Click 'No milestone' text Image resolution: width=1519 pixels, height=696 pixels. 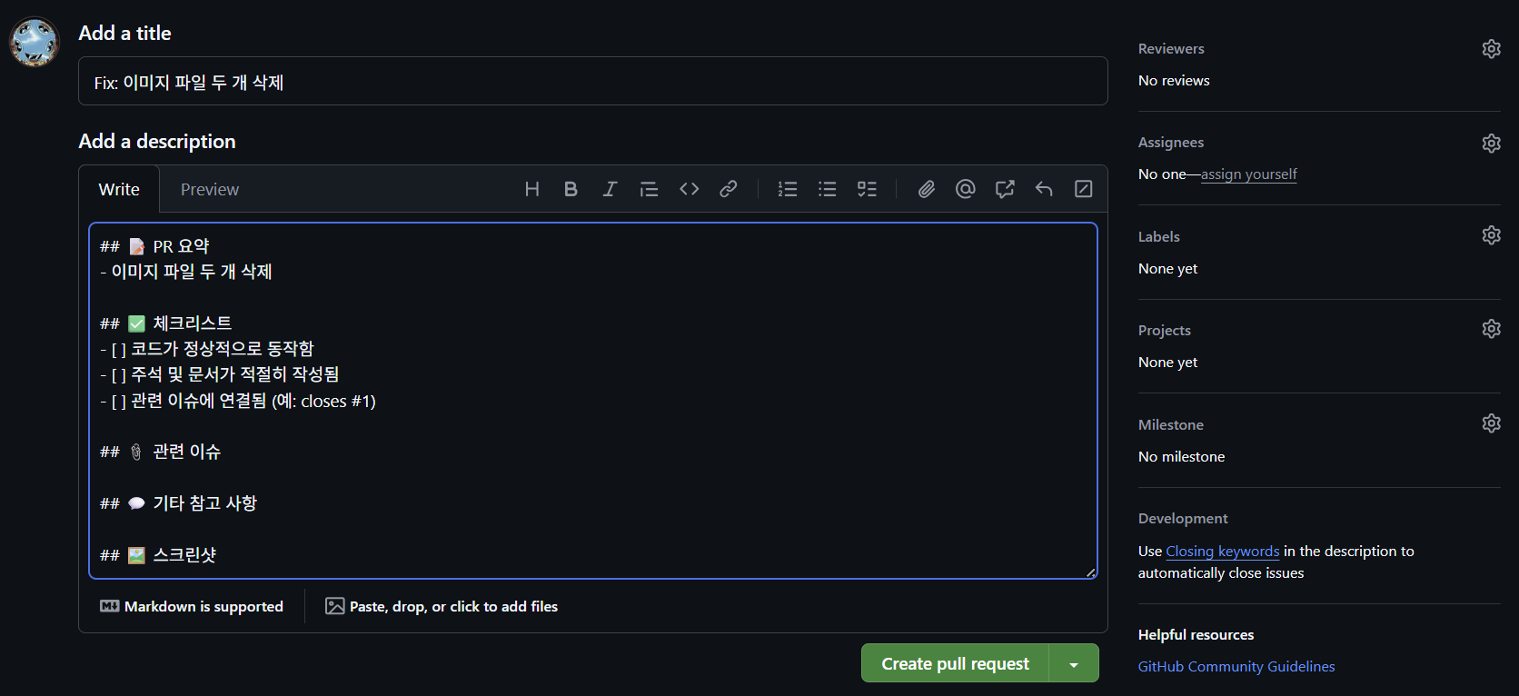click(x=1181, y=457)
